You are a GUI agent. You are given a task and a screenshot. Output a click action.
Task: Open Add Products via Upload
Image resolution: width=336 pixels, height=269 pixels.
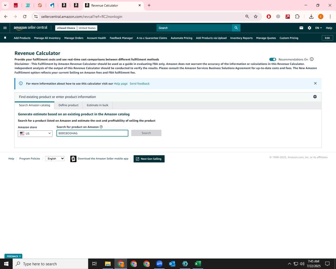211,38
